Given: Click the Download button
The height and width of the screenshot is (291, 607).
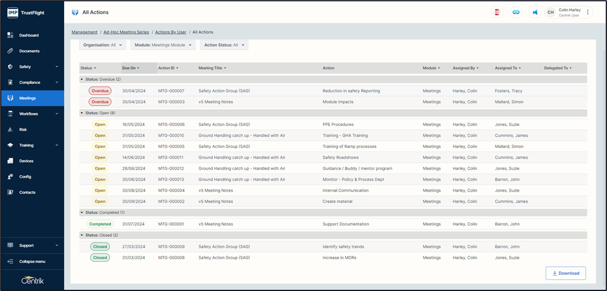Looking at the screenshot, I should [x=565, y=273].
